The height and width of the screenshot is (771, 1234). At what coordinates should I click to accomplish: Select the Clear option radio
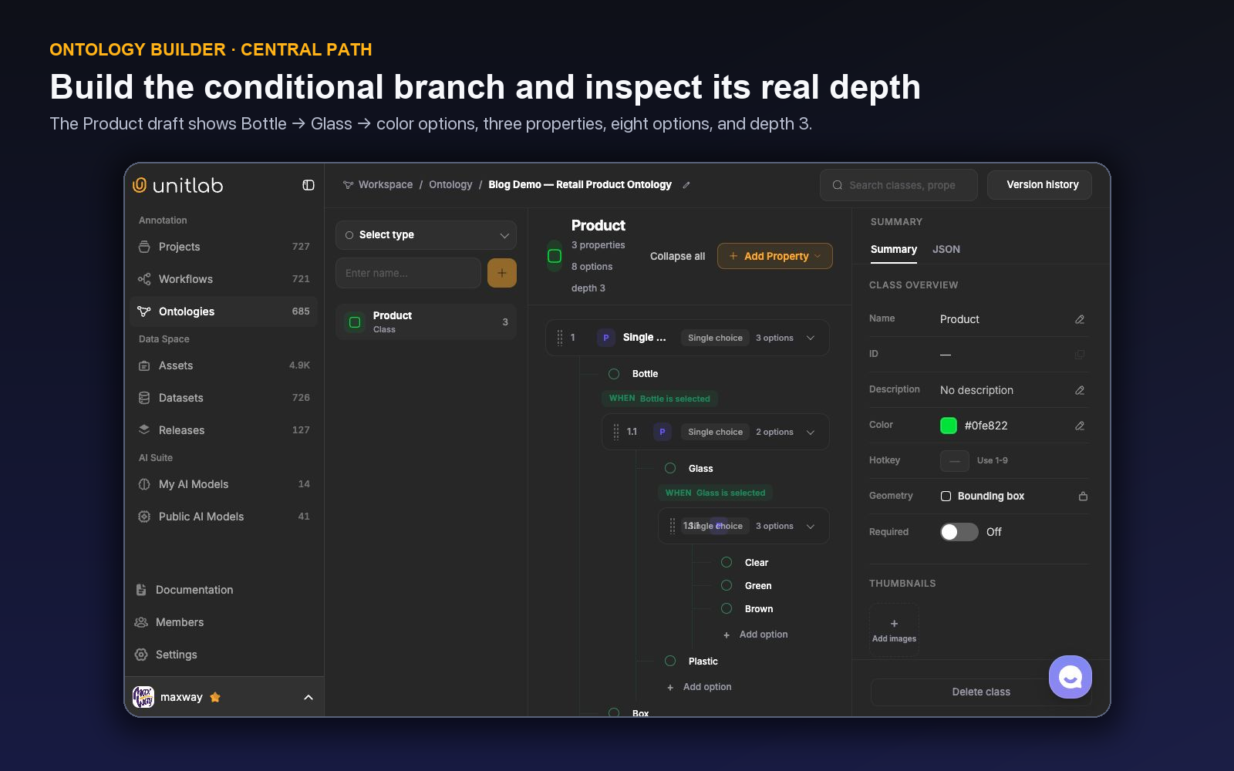(727, 562)
